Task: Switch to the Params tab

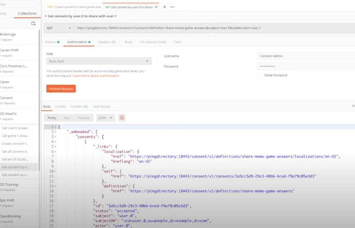Action: [x=52, y=42]
